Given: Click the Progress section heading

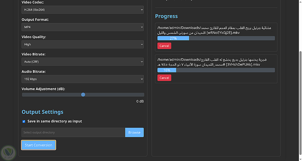Looking at the screenshot, I should tap(166, 16).
